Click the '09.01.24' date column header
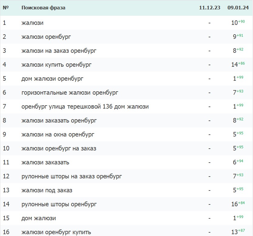Screen dimensions: 253x236 click(x=238, y=8)
